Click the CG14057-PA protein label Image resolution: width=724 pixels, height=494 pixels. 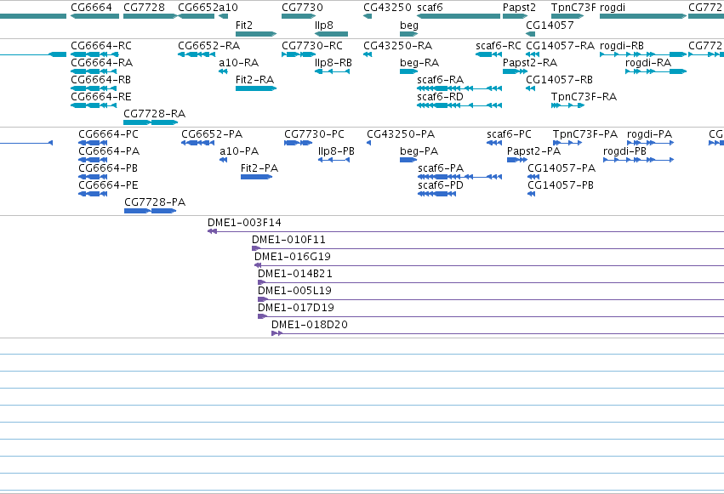point(562,168)
